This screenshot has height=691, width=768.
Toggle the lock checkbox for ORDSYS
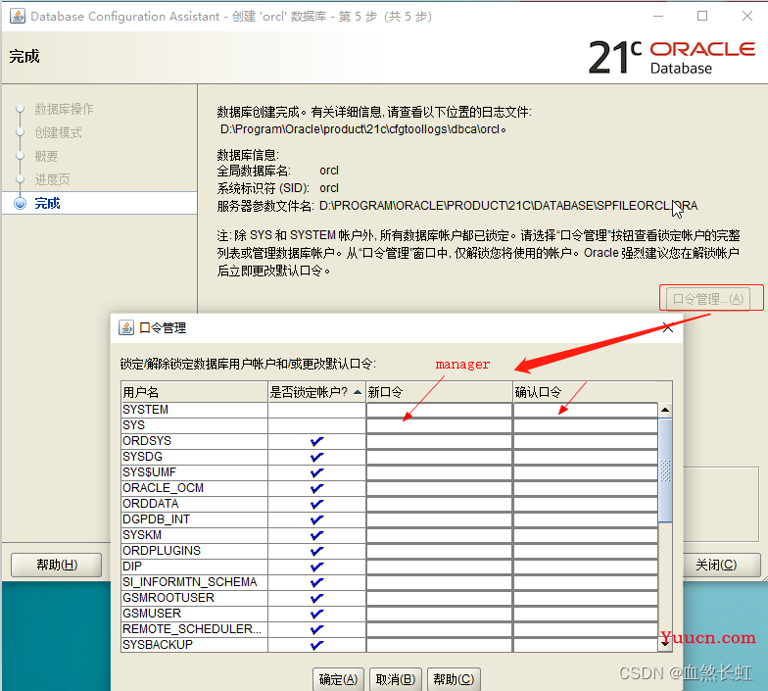[x=317, y=441]
